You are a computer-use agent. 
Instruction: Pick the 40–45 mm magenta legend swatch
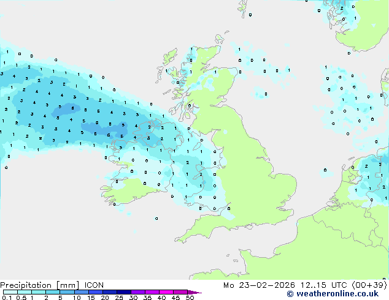click(166, 292)
